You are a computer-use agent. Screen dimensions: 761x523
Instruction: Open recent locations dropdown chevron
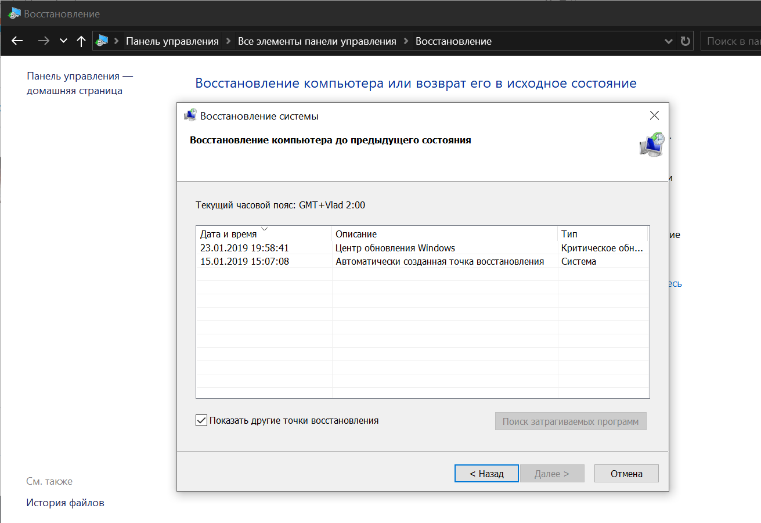(x=63, y=41)
